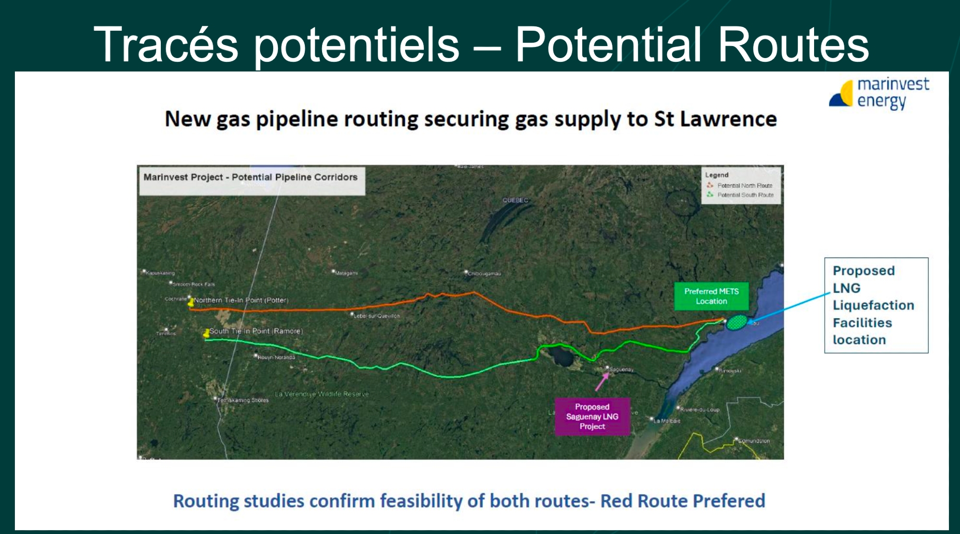This screenshot has width=960, height=534.
Task: Click the Proposed LNG Liquefaction Facilities callout box
Action: click(876, 305)
